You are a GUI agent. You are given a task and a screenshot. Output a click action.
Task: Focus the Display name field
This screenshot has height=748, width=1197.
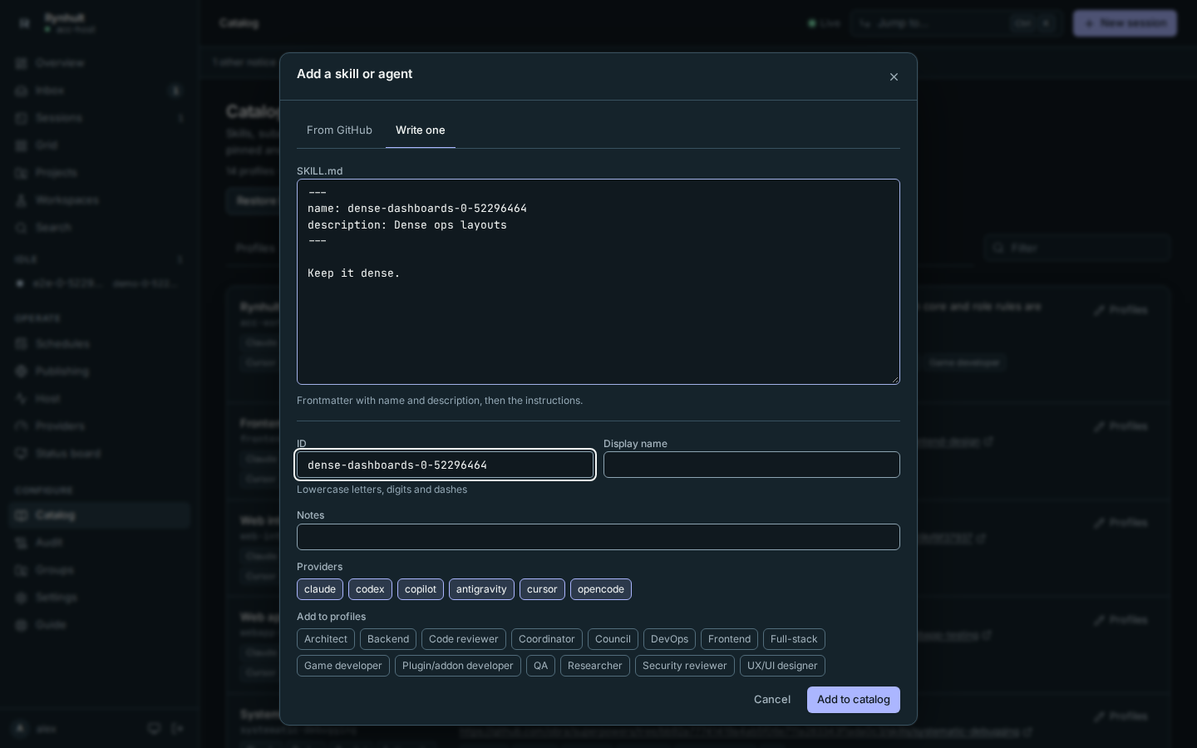click(751, 465)
